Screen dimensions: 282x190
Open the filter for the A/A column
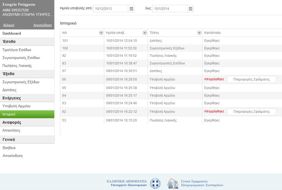[x=101, y=33]
